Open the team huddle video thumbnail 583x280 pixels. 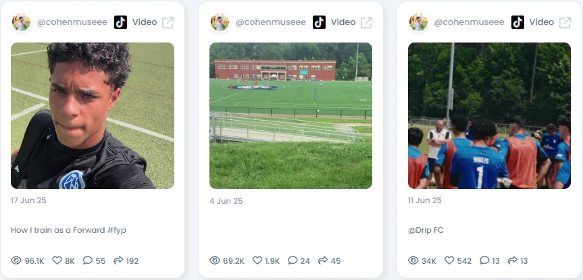tap(489, 115)
